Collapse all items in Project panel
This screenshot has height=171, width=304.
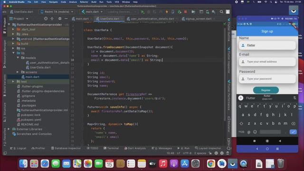tap(52, 19)
